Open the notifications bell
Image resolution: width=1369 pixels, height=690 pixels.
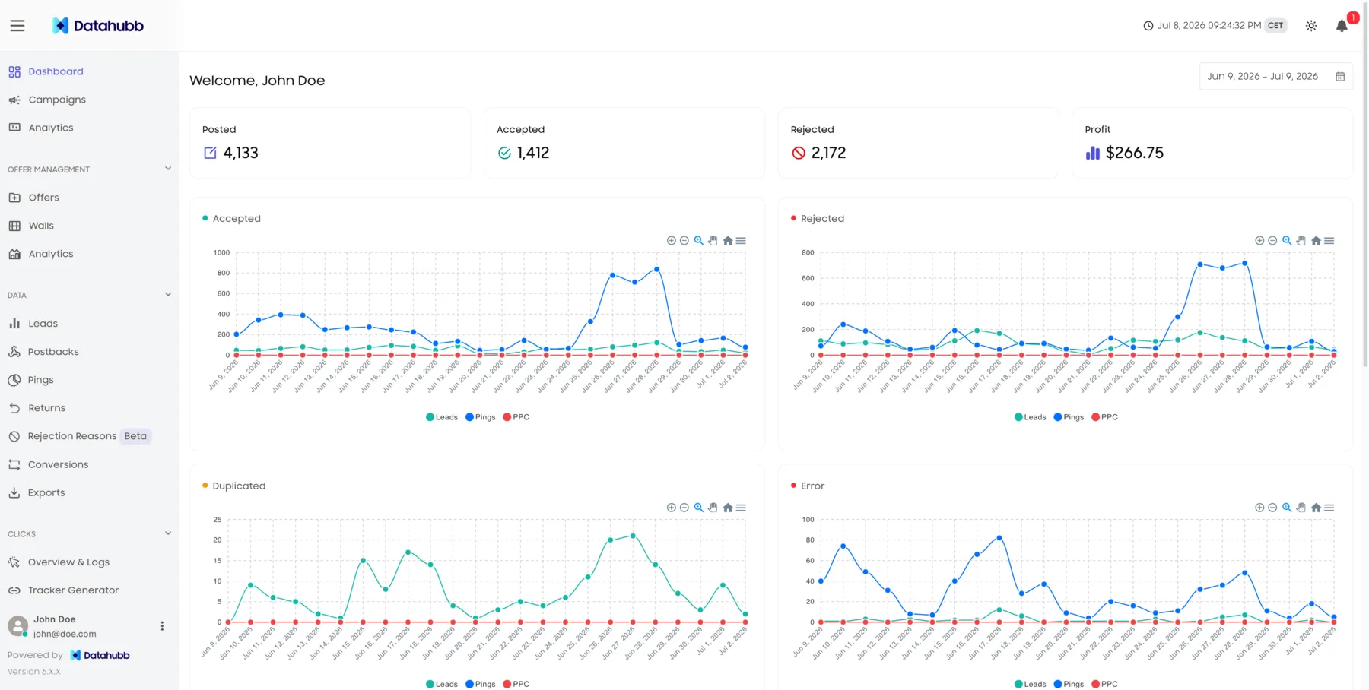pyautogui.click(x=1342, y=26)
